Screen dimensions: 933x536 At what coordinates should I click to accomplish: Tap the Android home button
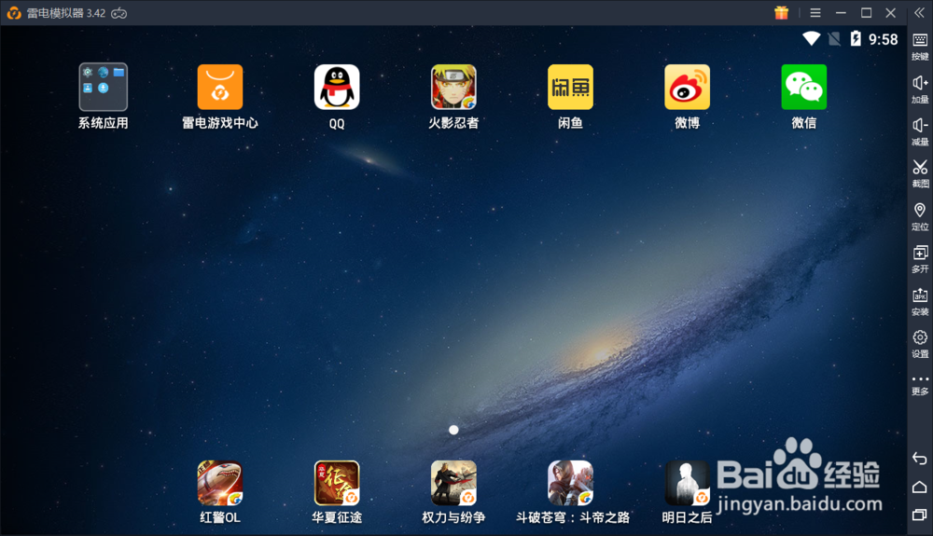pyautogui.click(x=919, y=487)
